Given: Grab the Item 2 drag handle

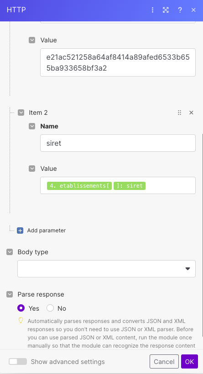Looking at the screenshot, I should click(x=179, y=113).
